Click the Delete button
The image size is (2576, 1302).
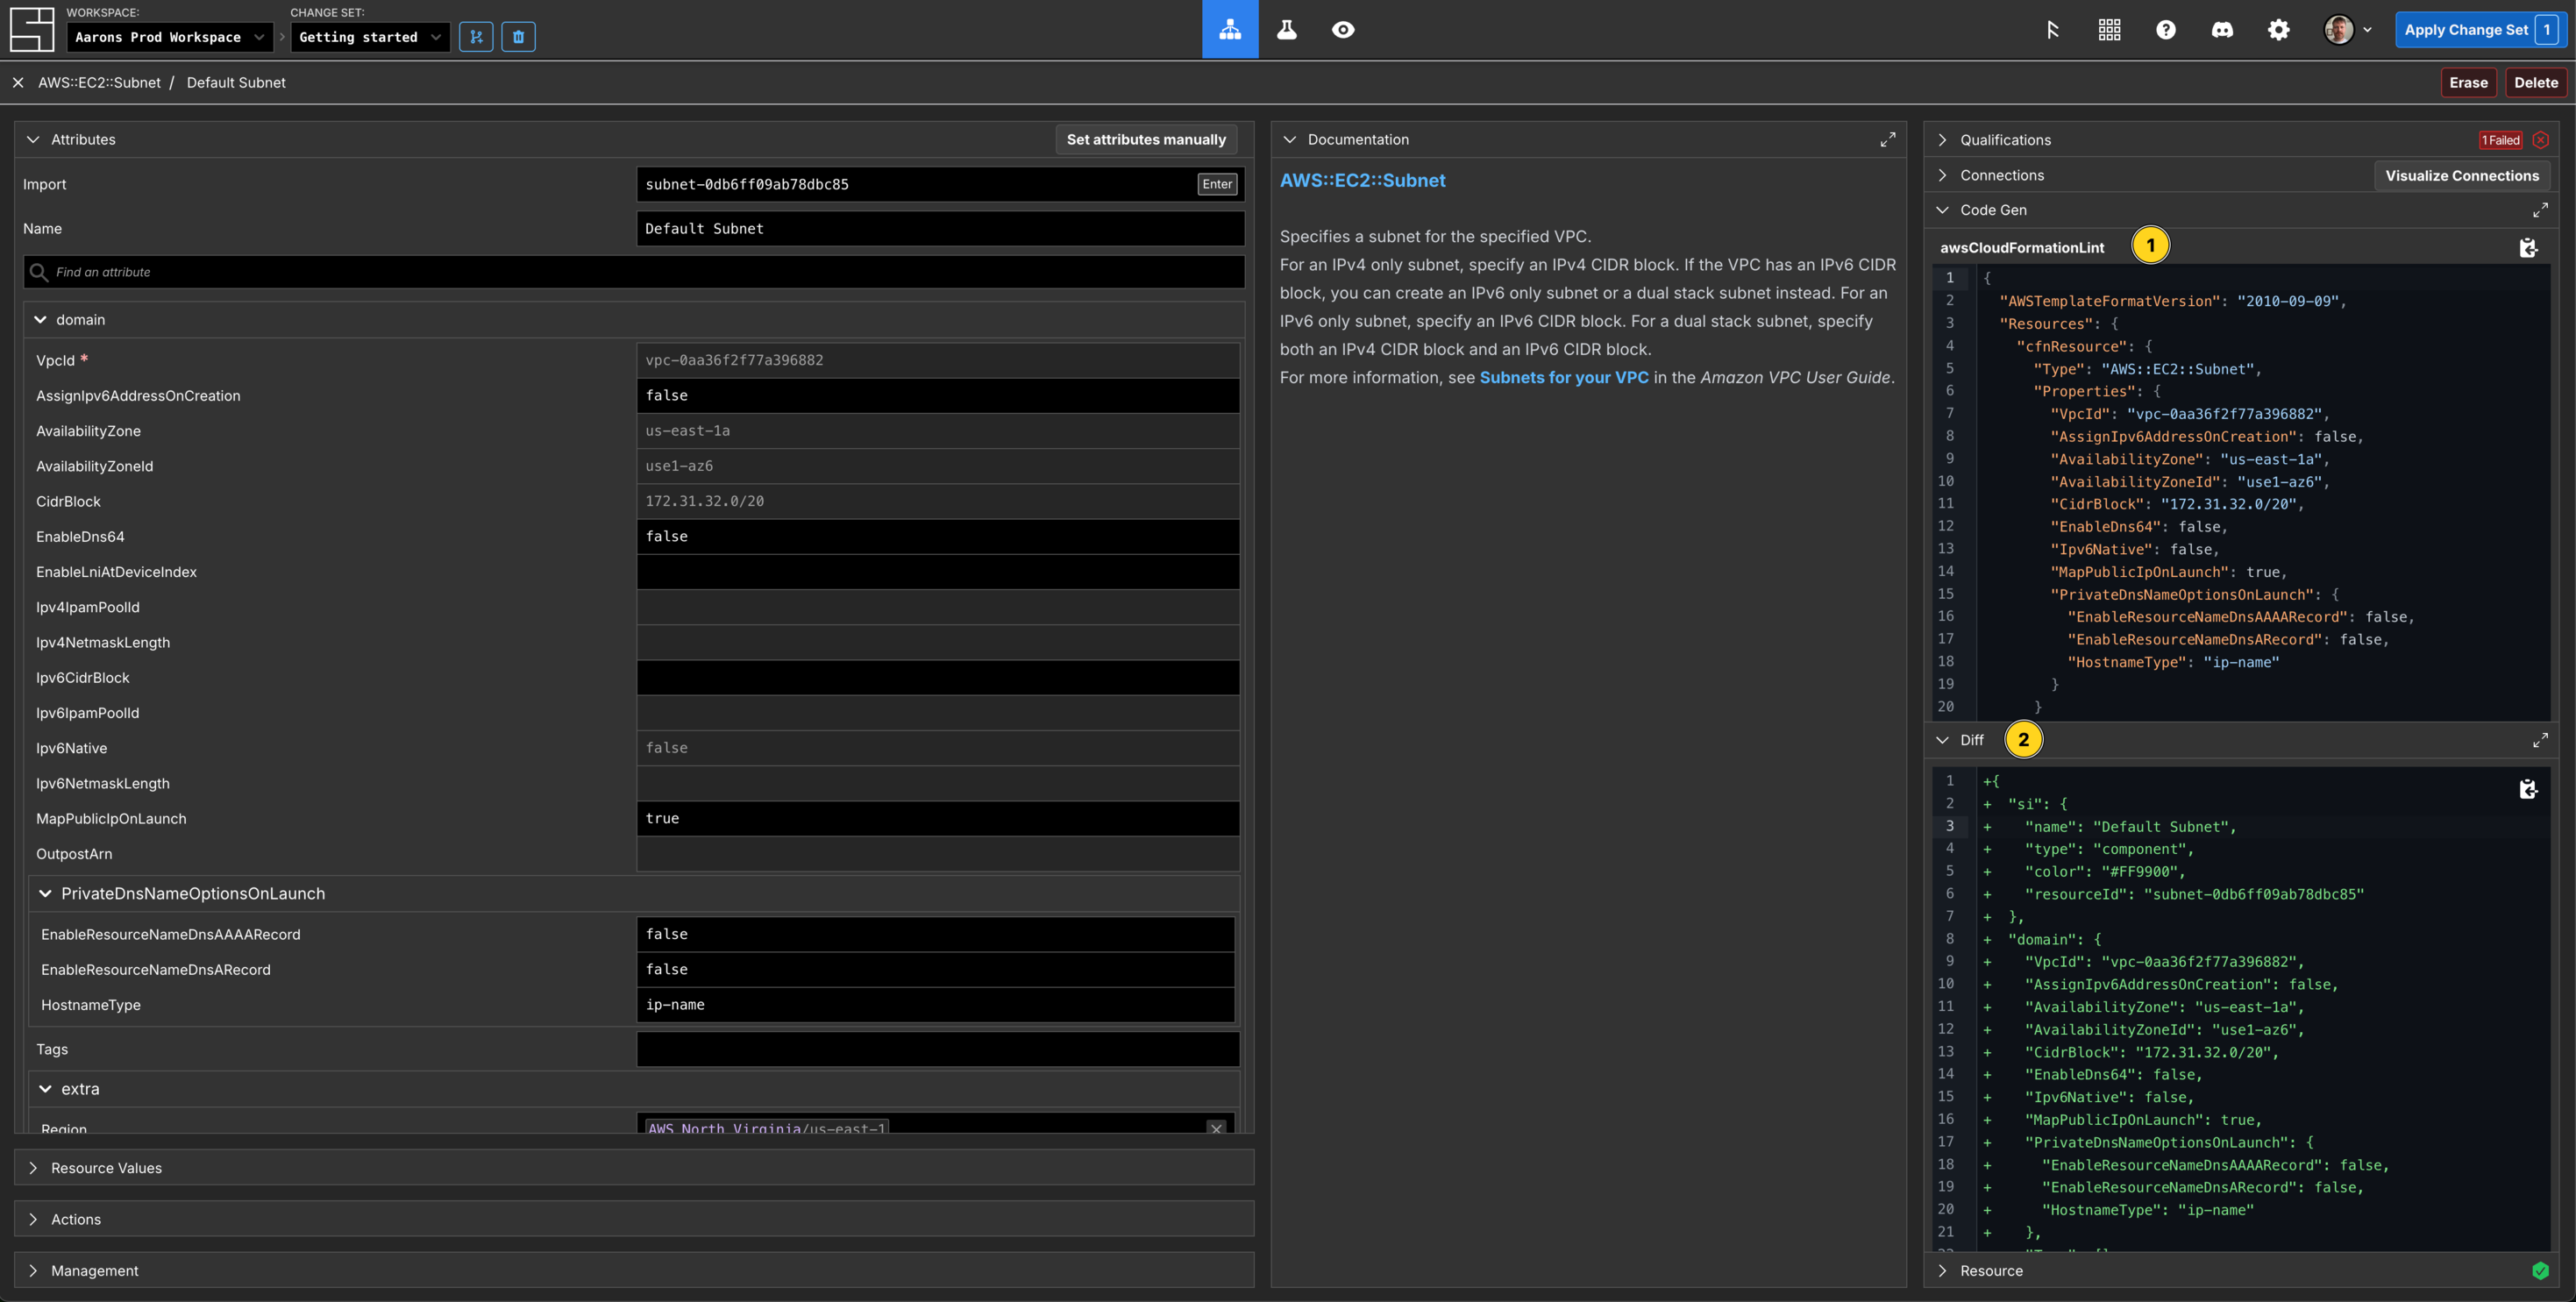tap(2536, 83)
